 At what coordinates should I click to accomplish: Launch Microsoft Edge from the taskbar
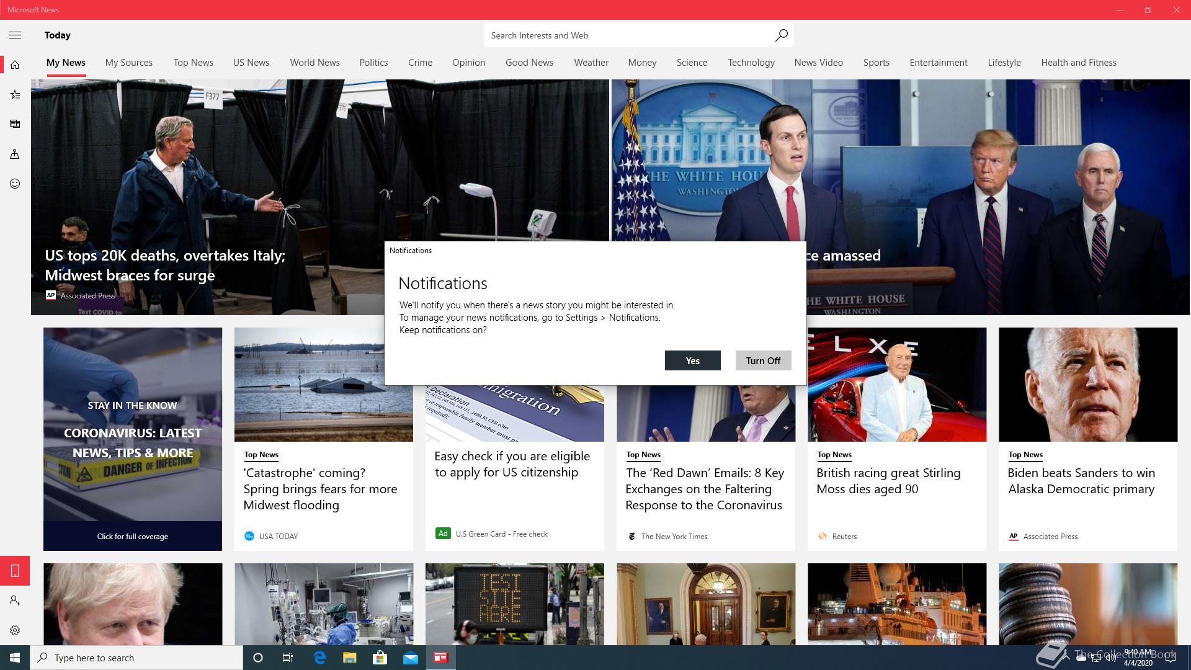(x=319, y=658)
